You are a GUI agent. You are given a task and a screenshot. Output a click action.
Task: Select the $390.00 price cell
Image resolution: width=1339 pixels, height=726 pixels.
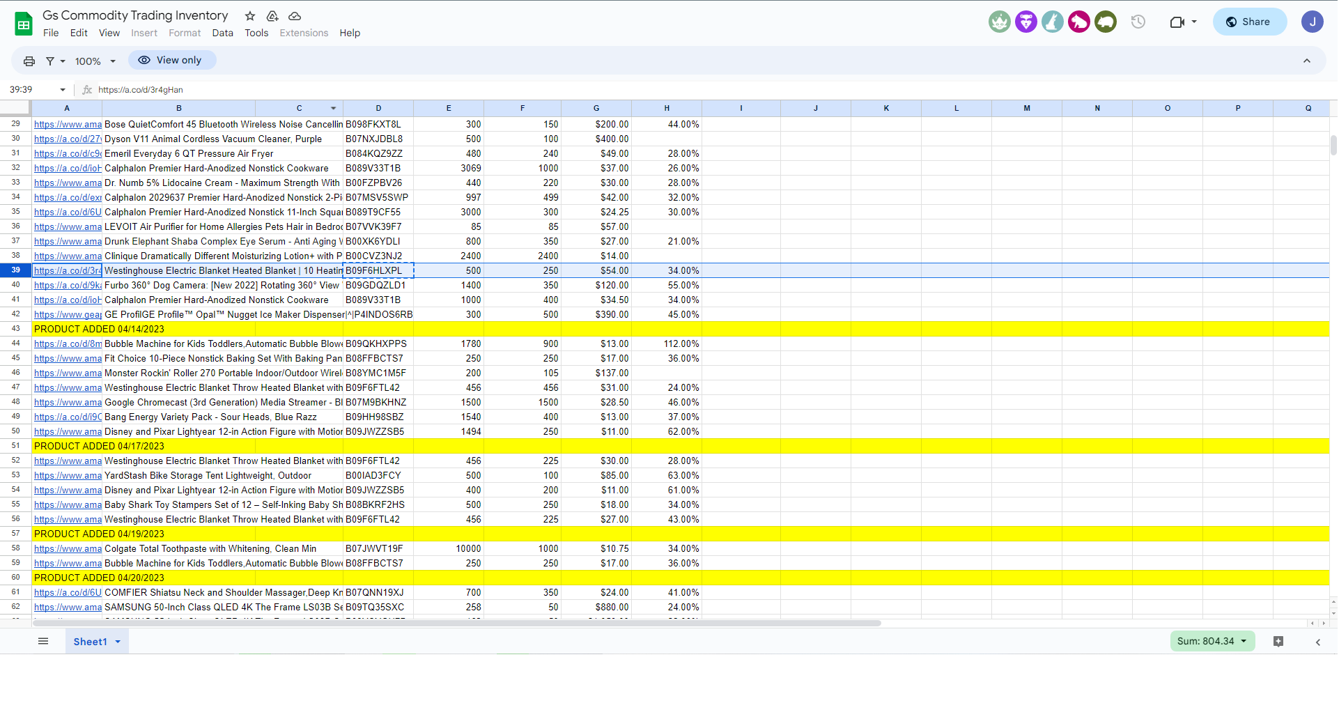click(x=596, y=314)
